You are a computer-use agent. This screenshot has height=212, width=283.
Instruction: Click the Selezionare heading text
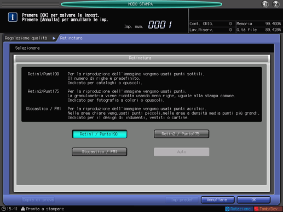[27, 48]
